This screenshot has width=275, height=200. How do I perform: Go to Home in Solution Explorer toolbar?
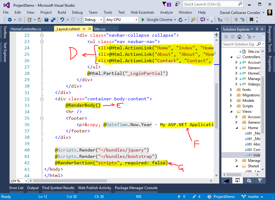click(x=239, y=37)
